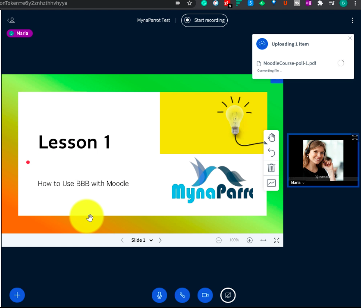
Task: Click the browser address bar URL
Action: pos(34,3)
